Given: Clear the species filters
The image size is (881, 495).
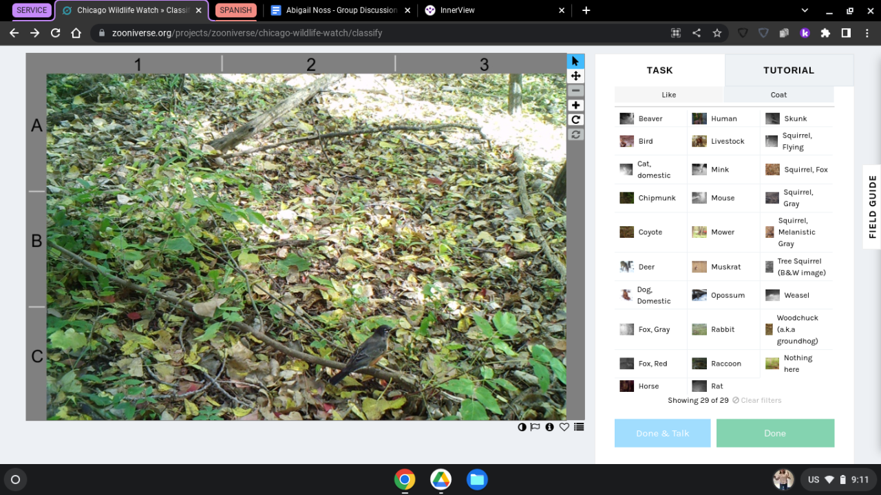Looking at the screenshot, I should (757, 400).
